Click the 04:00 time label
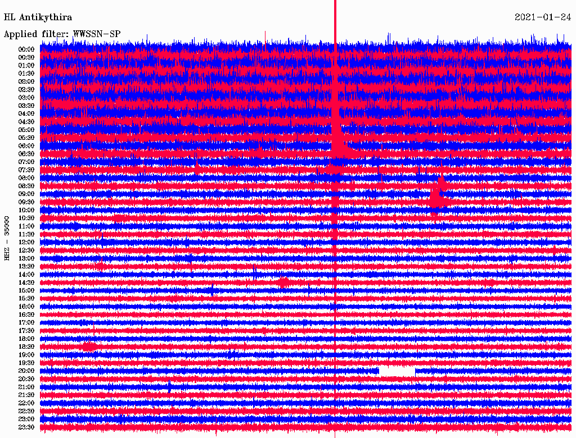 (x=26, y=114)
